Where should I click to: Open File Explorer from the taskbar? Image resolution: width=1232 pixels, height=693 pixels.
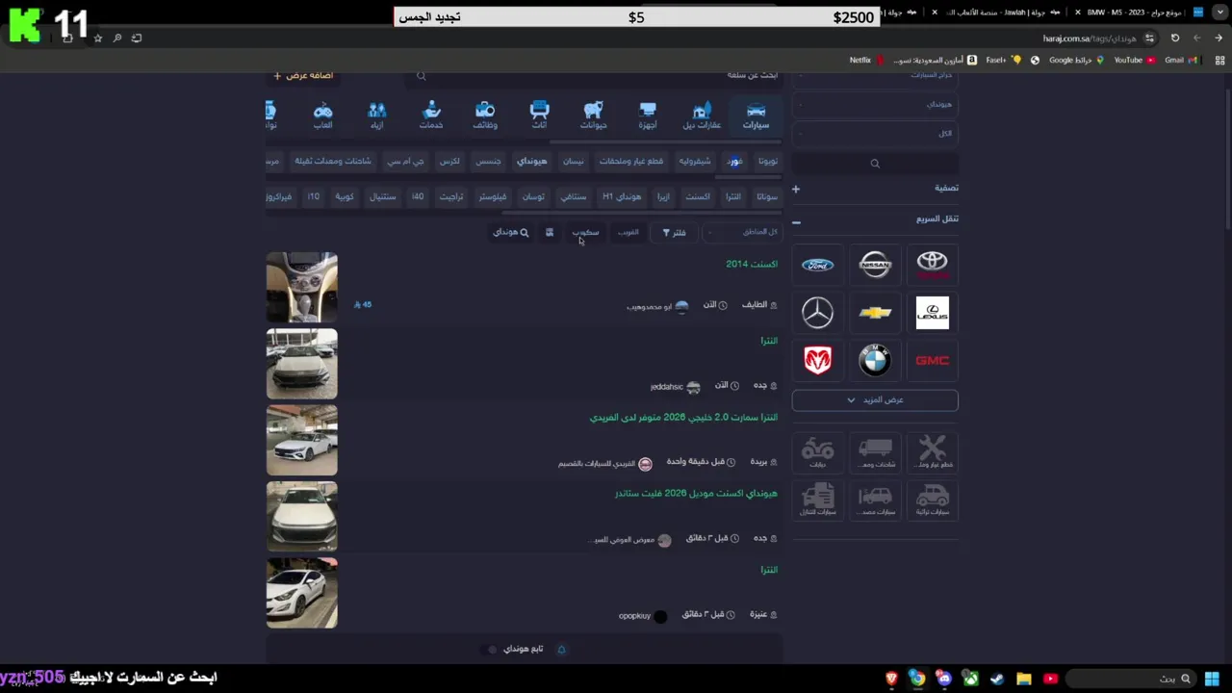pos(1024,679)
